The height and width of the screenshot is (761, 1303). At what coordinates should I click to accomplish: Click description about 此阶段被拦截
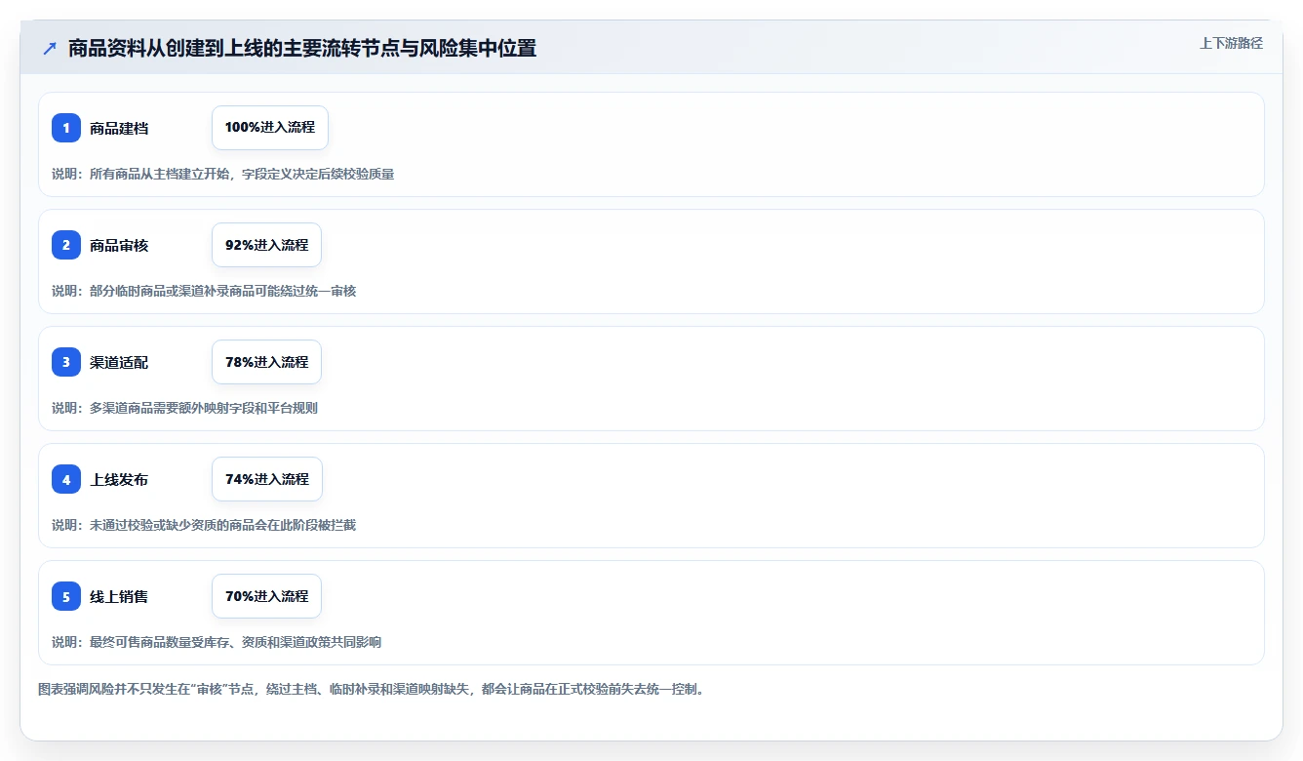204,525
